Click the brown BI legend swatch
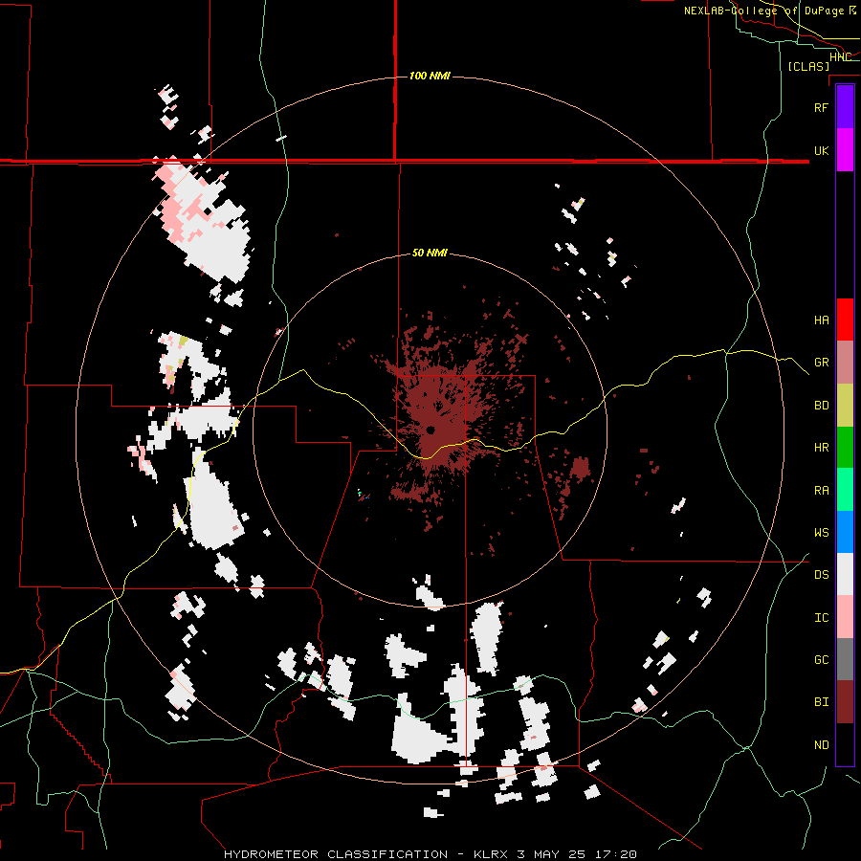 tap(845, 702)
